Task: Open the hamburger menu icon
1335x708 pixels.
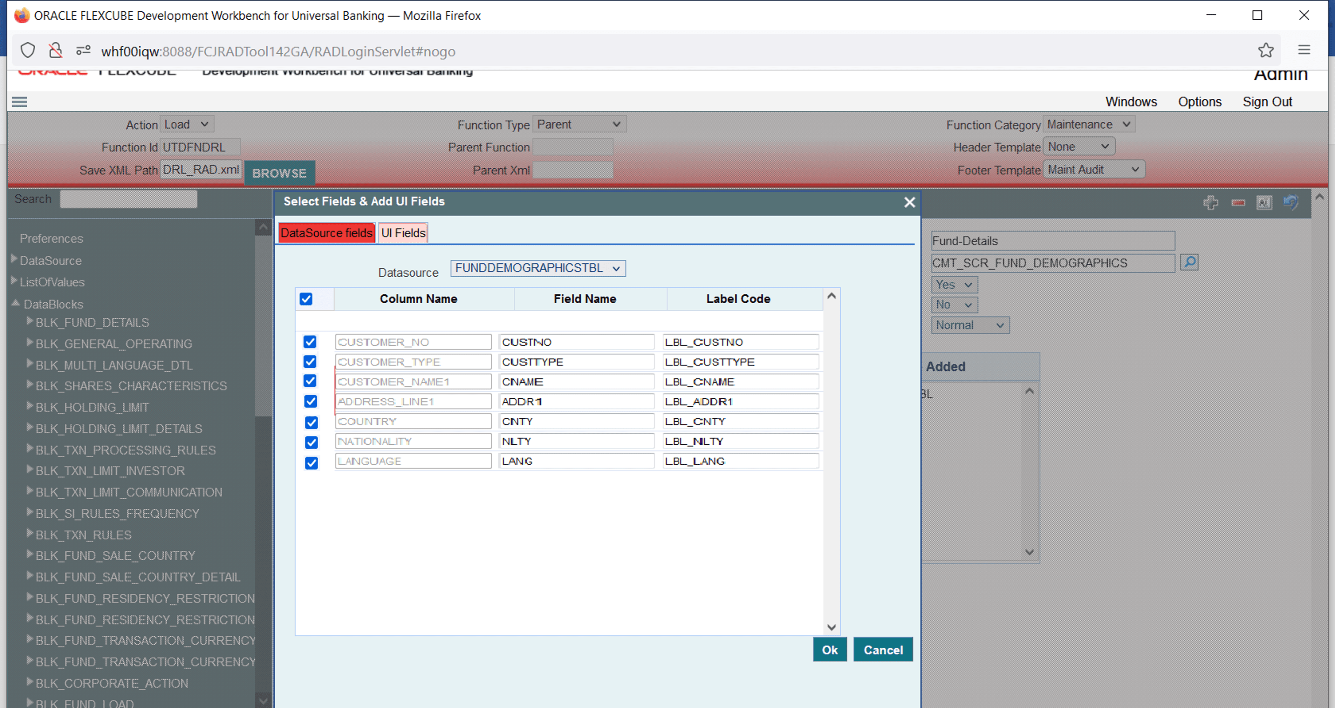Action: [19, 102]
